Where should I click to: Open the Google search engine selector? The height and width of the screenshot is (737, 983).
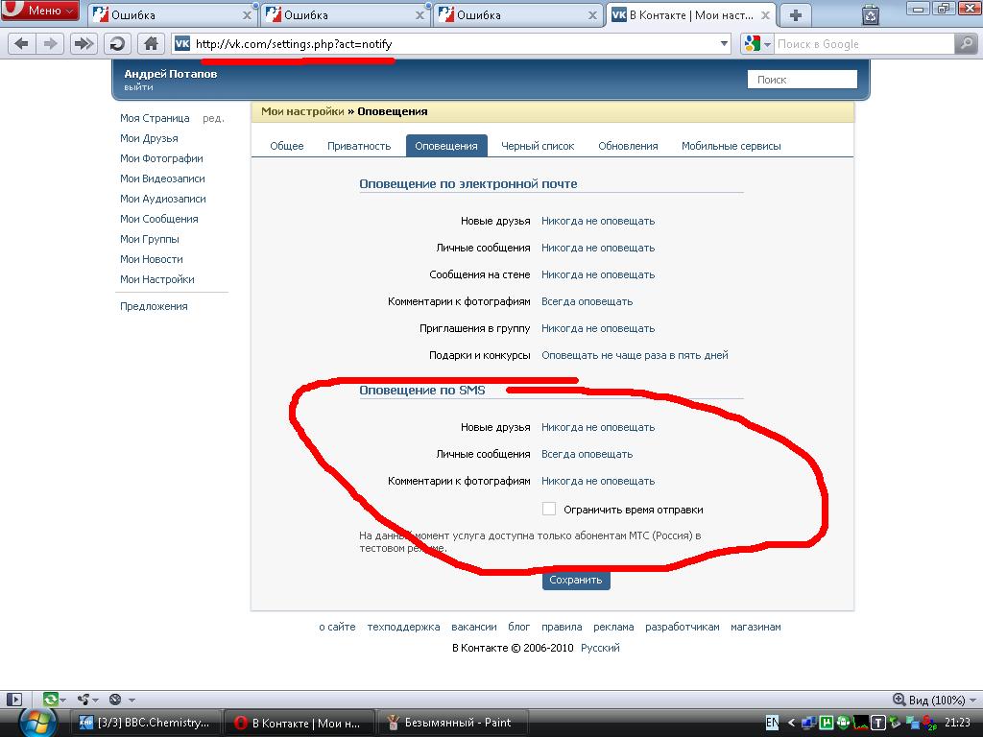coord(757,44)
